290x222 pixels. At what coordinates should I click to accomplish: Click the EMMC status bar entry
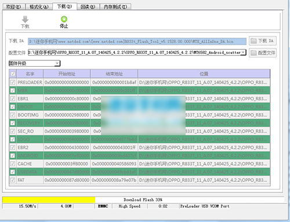[x=103, y=206]
